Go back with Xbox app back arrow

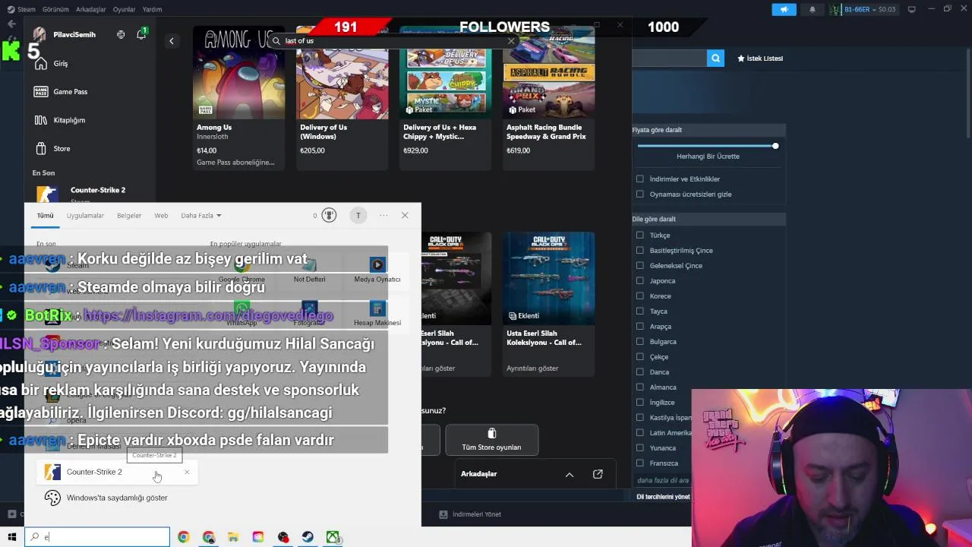172,41
